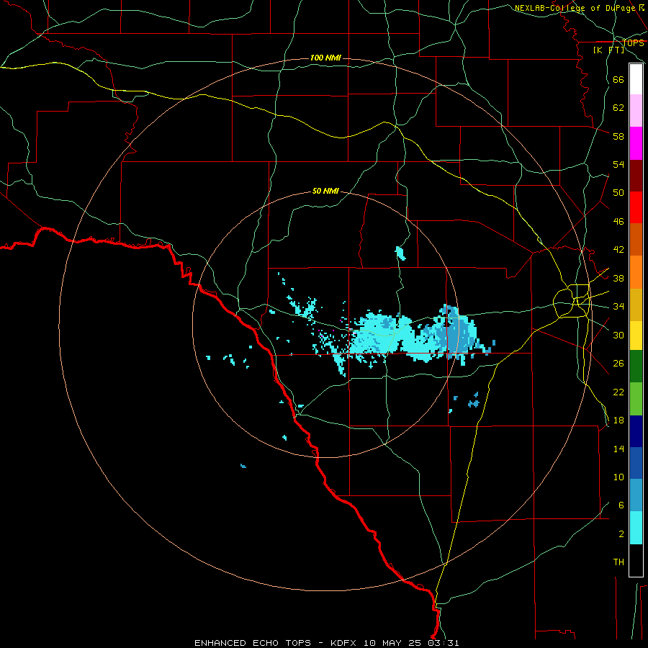
Task: Click the 50 NMI range ring label
Action: (x=325, y=191)
